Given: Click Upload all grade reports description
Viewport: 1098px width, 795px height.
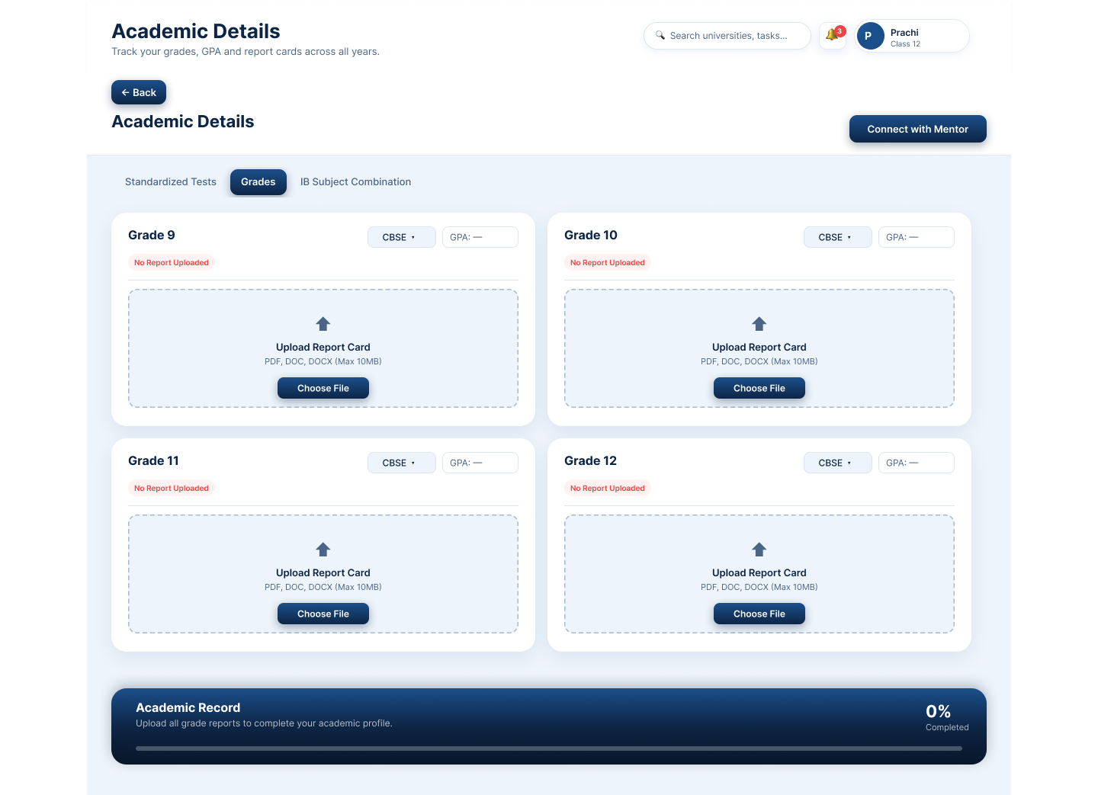Looking at the screenshot, I should 264,723.
